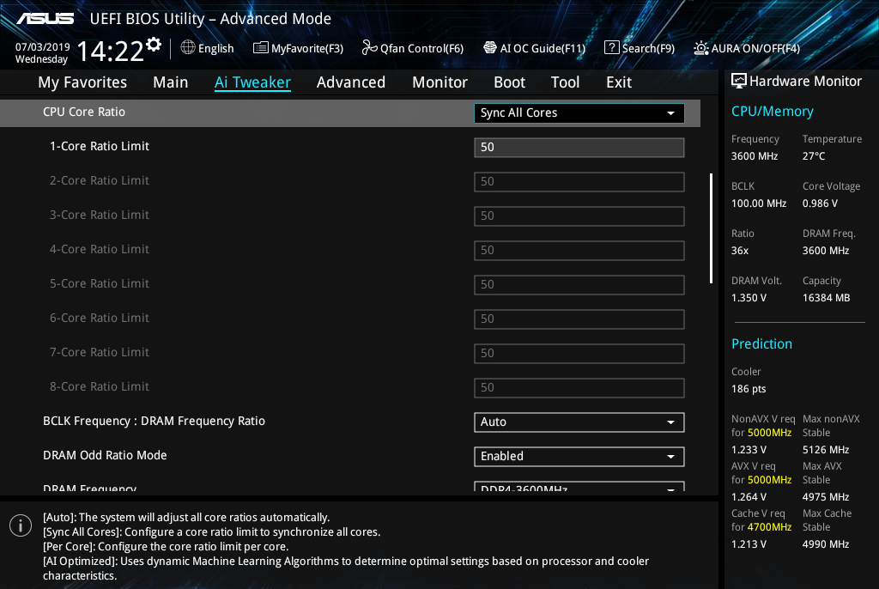
Task: Select the 1-Core Ratio Limit label
Action: [100, 146]
